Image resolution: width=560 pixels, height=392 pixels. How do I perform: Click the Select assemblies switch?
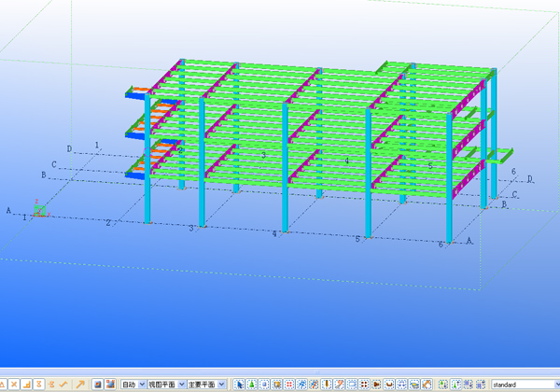pyautogui.click(x=469, y=385)
